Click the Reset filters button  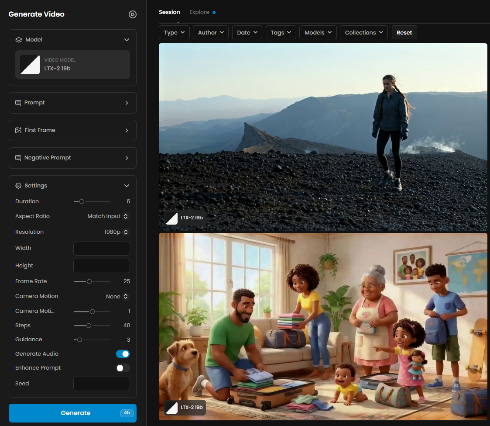[404, 33]
